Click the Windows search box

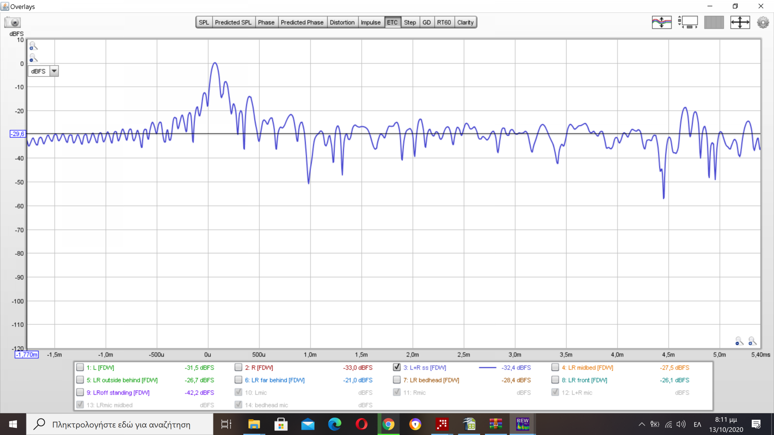tap(121, 425)
